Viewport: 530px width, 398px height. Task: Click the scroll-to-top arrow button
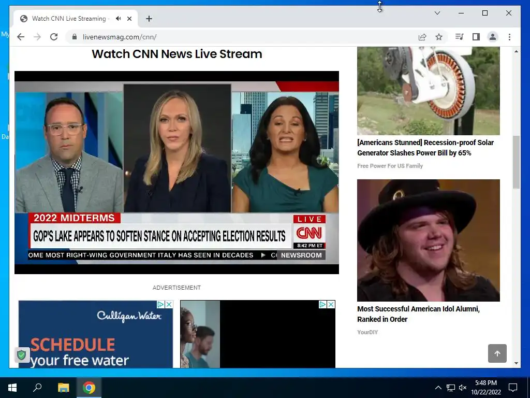[x=497, y=353]
